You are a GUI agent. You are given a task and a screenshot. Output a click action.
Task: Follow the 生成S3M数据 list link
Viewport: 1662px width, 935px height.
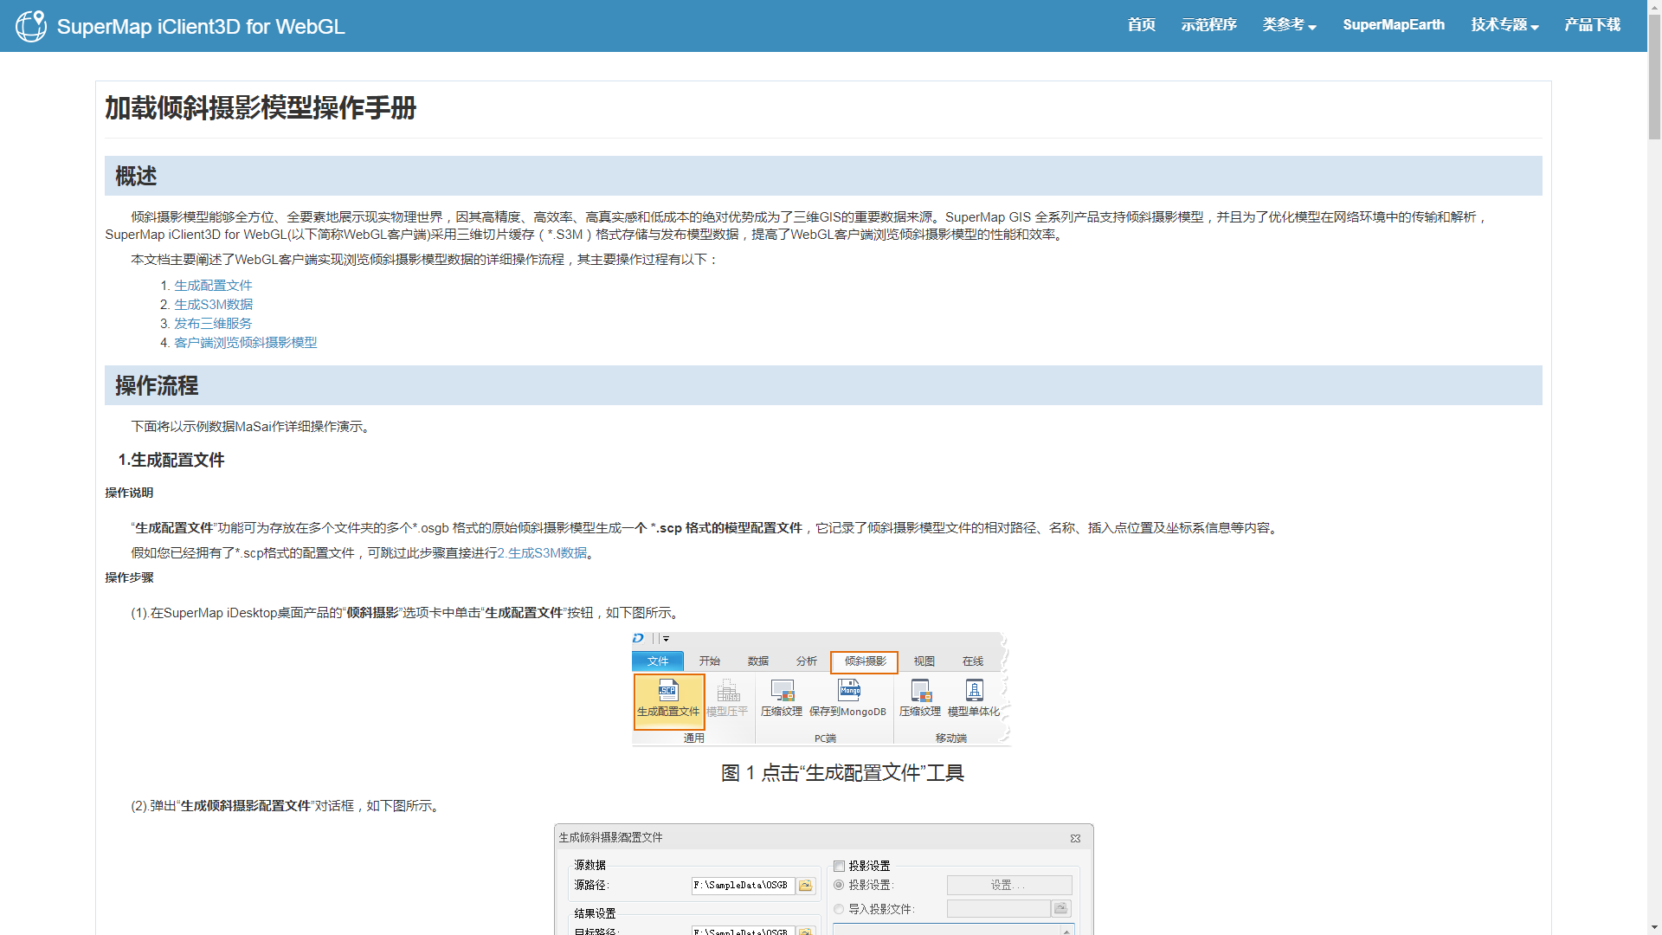214,305
